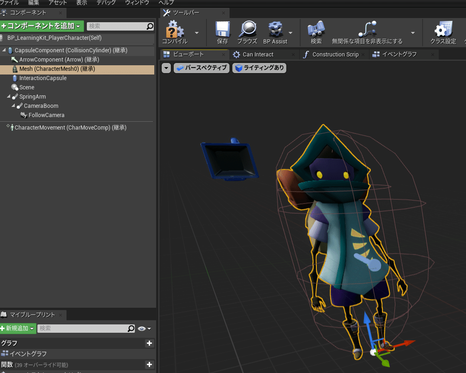Select the Scene component
466x373 pixels.
point(27,87)
